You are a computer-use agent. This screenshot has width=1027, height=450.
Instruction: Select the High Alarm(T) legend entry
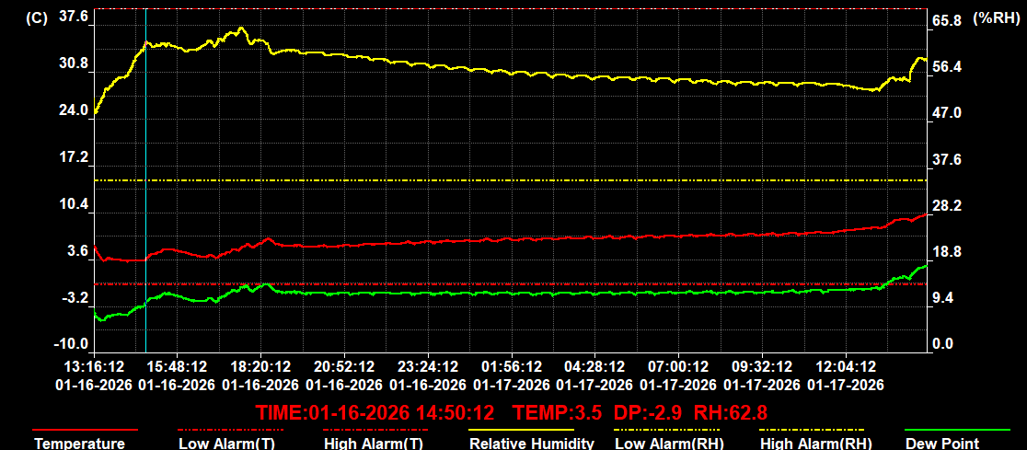point(373,444)
